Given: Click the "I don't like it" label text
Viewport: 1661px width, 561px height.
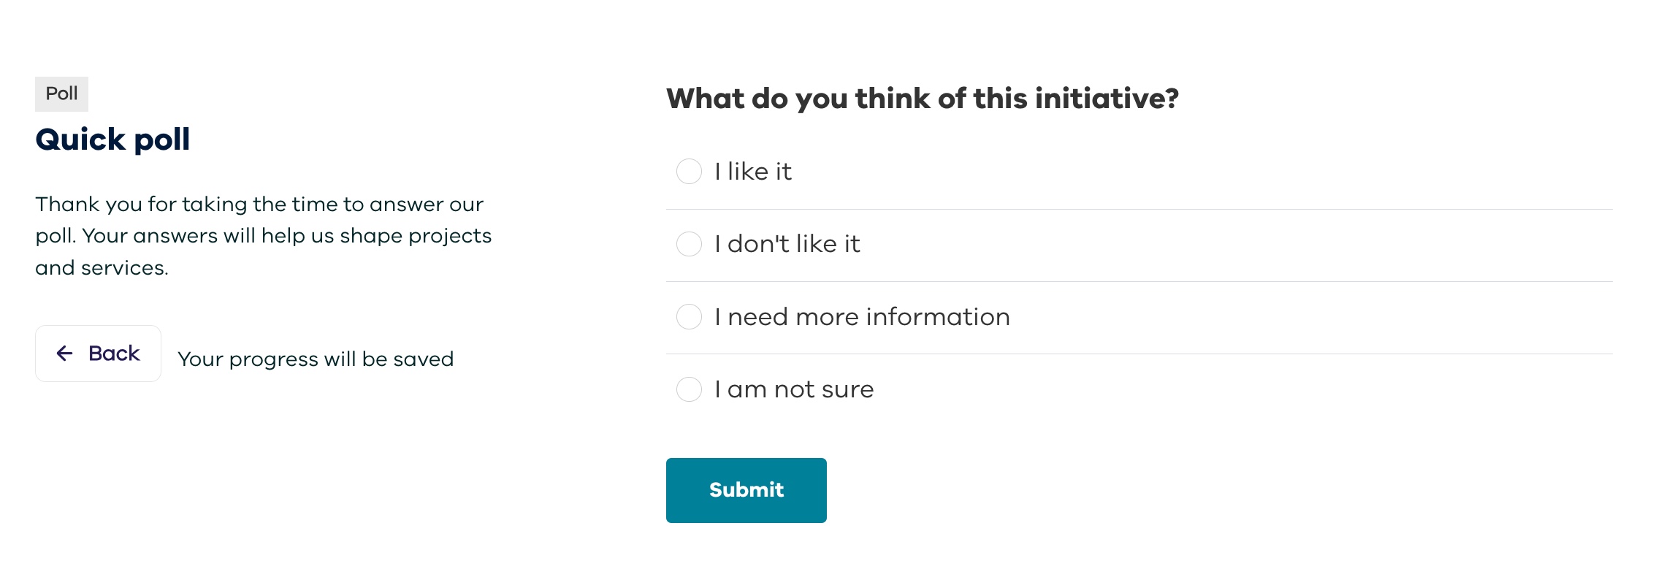Looking at the screenshot, I should [x=787, y=244].
